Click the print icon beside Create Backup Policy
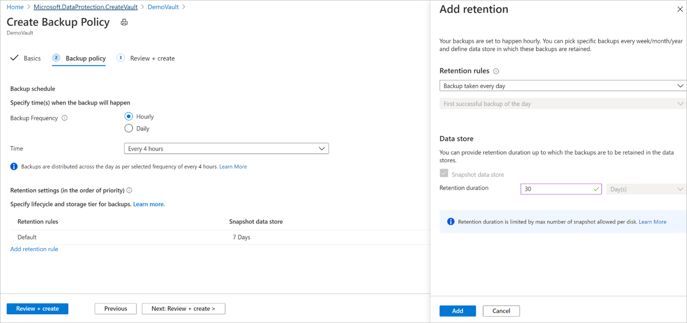This screenshot has height=323, width=687. [124, 22]
